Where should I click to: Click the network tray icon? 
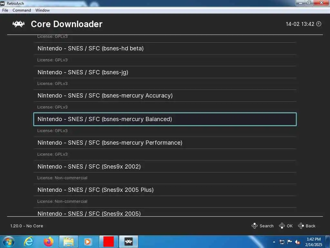pyautogui.click(x=282, y=242)
